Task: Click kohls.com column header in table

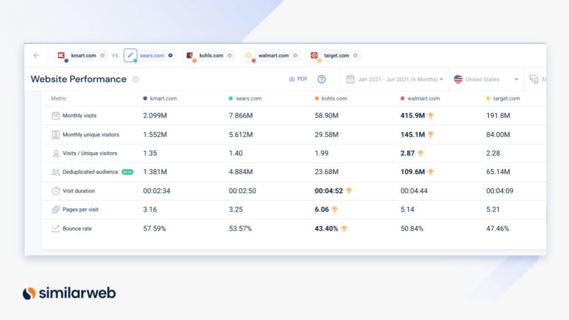Action: coord(331,98)
